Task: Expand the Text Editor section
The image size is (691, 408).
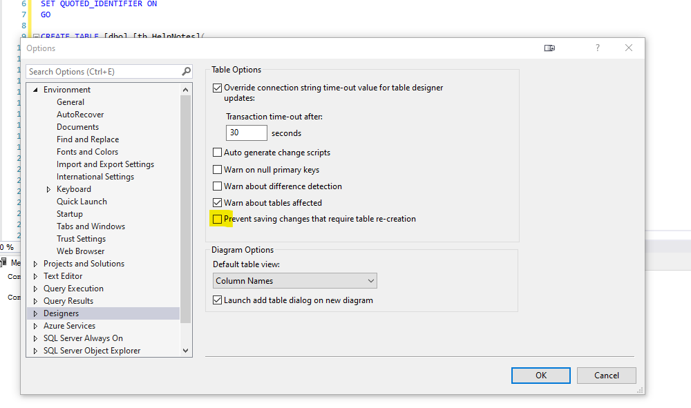Action: click(36, 276)
